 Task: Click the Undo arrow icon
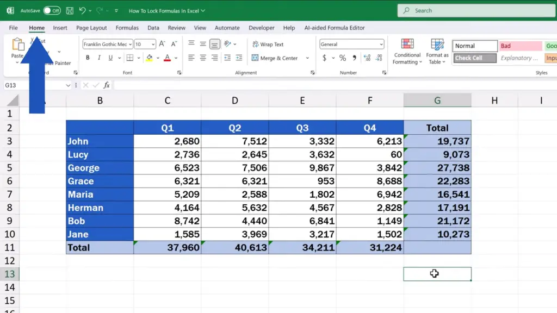pos(83,10)
